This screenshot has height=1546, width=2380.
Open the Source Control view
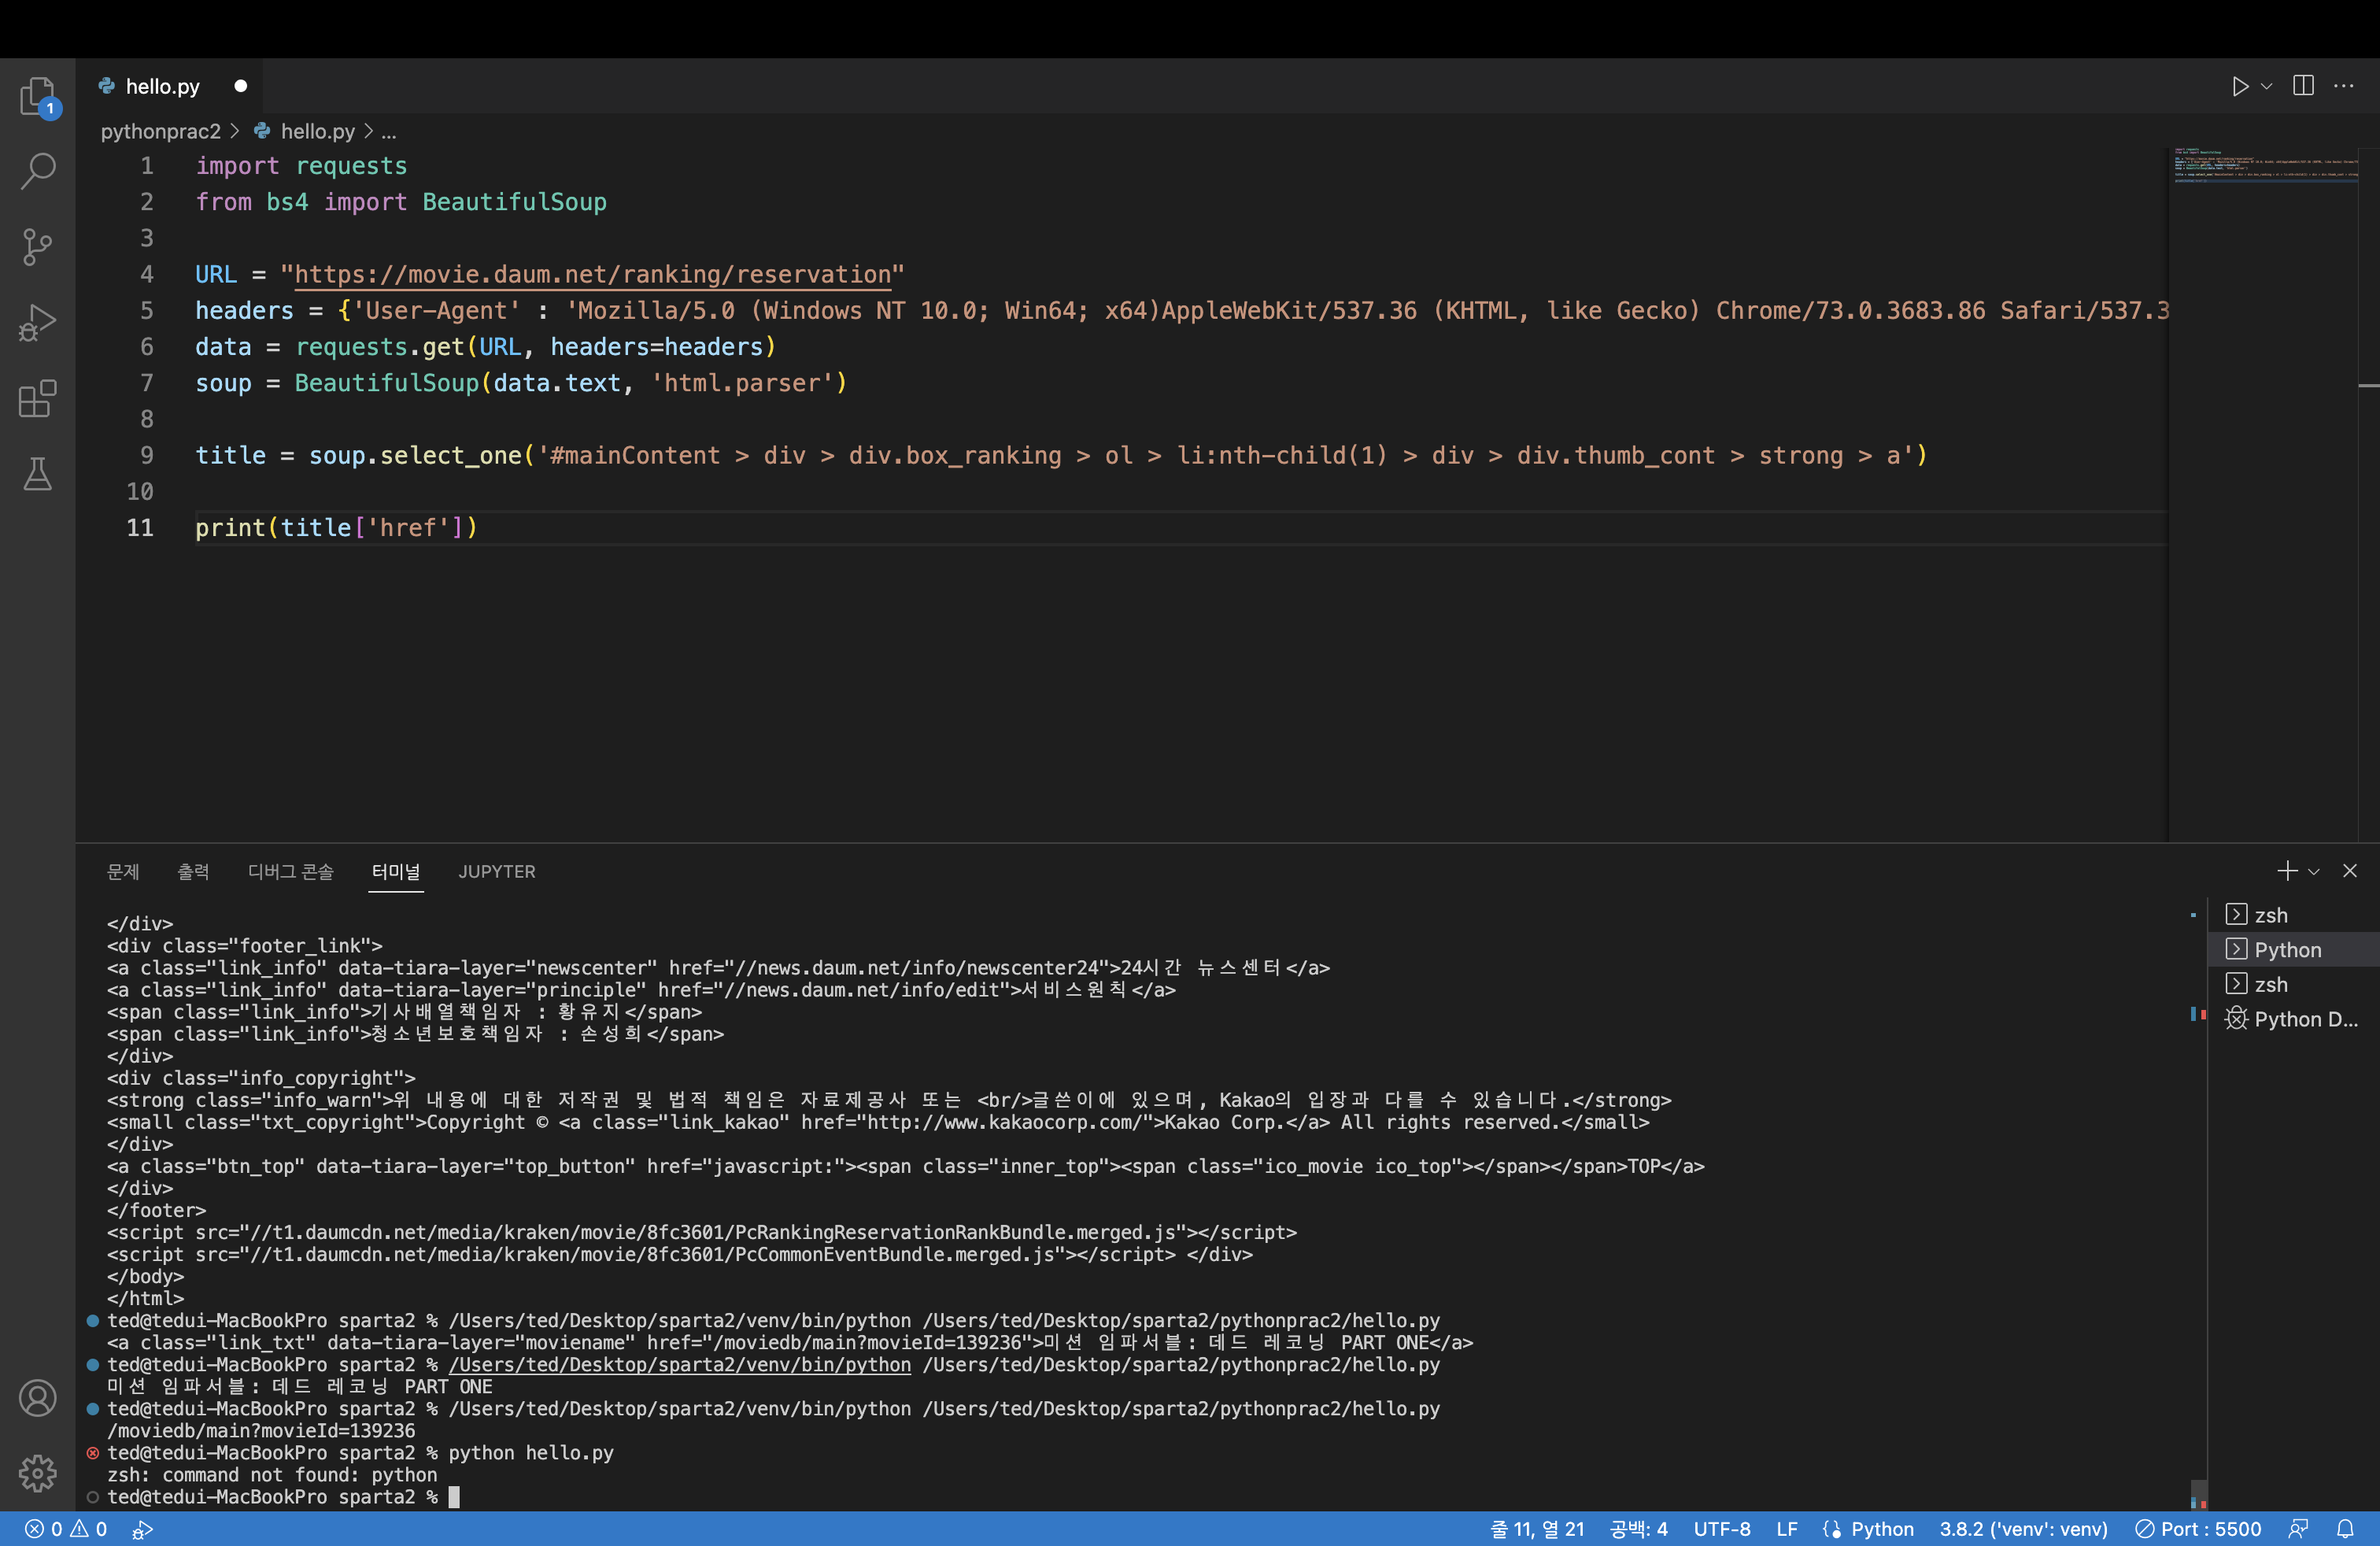click(38, 247)
